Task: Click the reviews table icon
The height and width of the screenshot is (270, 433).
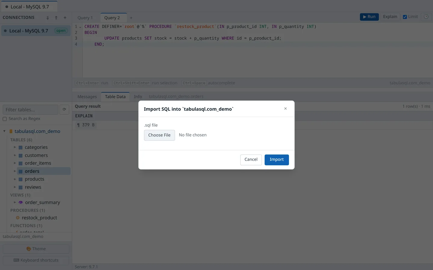Action: click(20, 187)
